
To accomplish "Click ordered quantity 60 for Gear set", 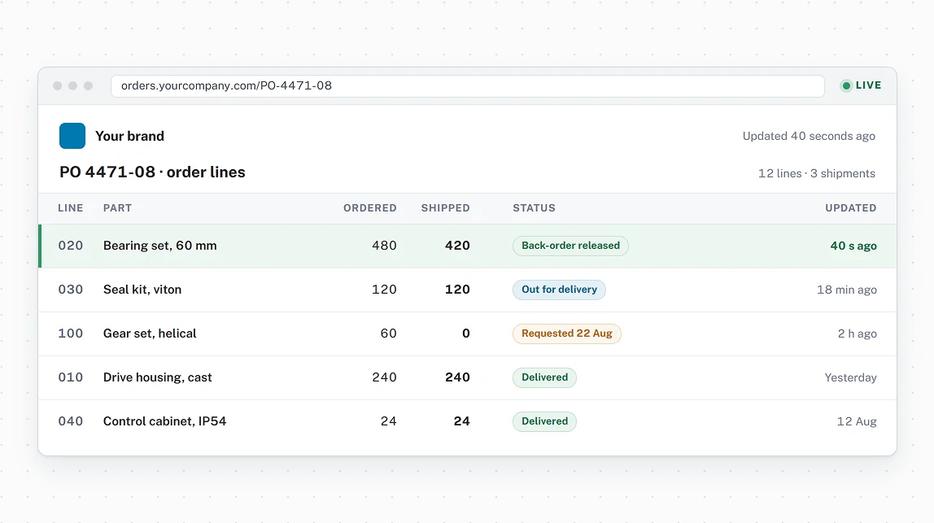I will click(388, 333).
